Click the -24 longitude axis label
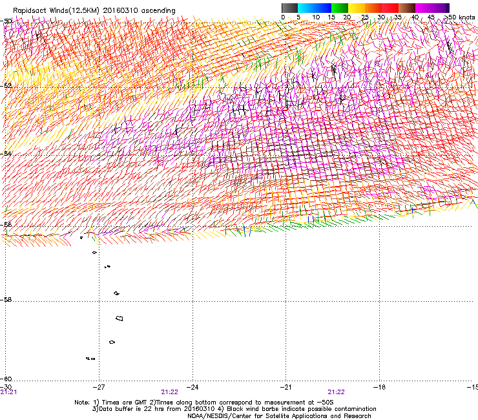Image resolution: width=478 pixels, height=420 pixels. [x=192, y=387]
